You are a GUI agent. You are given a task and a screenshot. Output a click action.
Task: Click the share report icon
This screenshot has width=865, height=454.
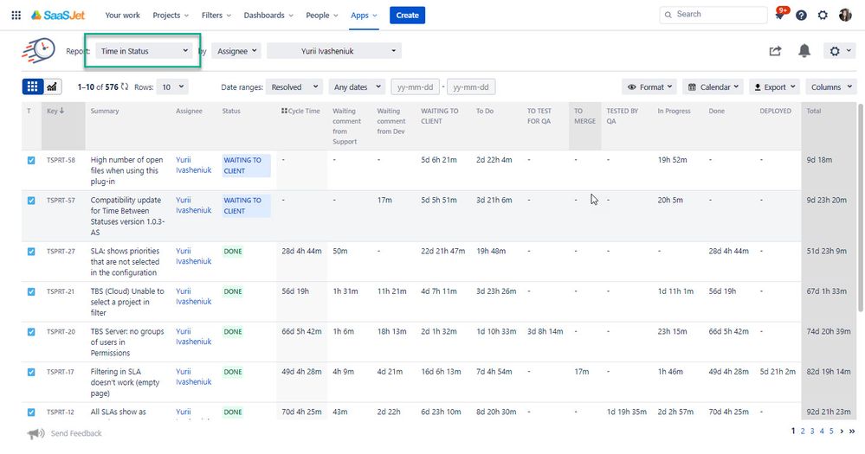click(775, 51)
